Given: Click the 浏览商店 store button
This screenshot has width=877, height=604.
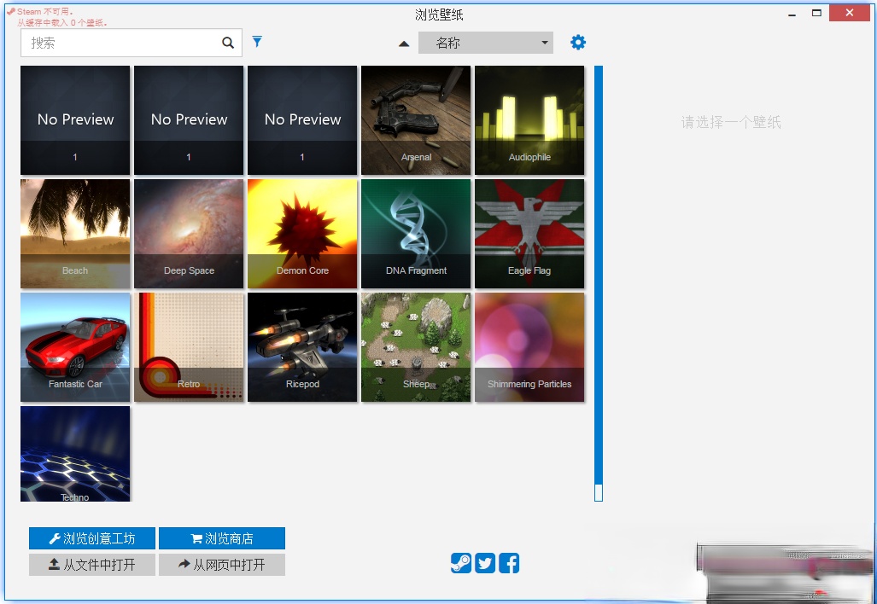Looking at the screenshot, I should 221,538.
